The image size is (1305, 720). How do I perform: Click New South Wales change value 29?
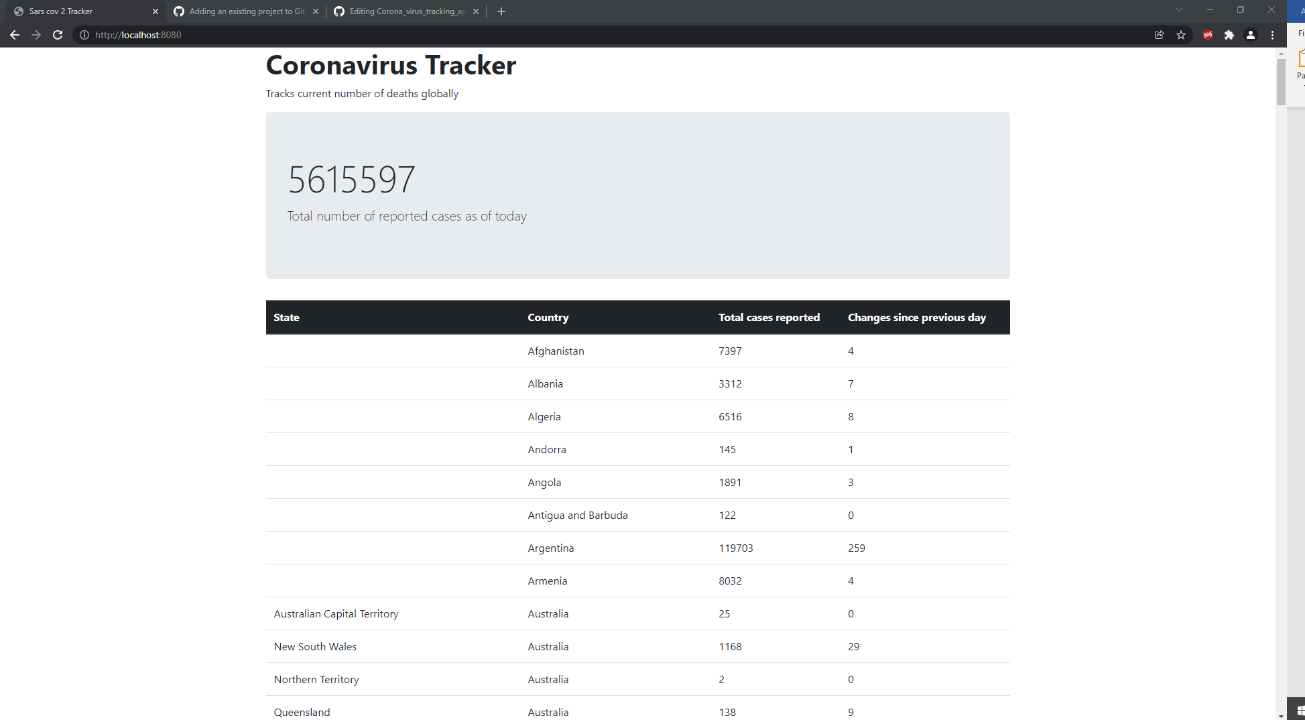(x=854, y=647)
